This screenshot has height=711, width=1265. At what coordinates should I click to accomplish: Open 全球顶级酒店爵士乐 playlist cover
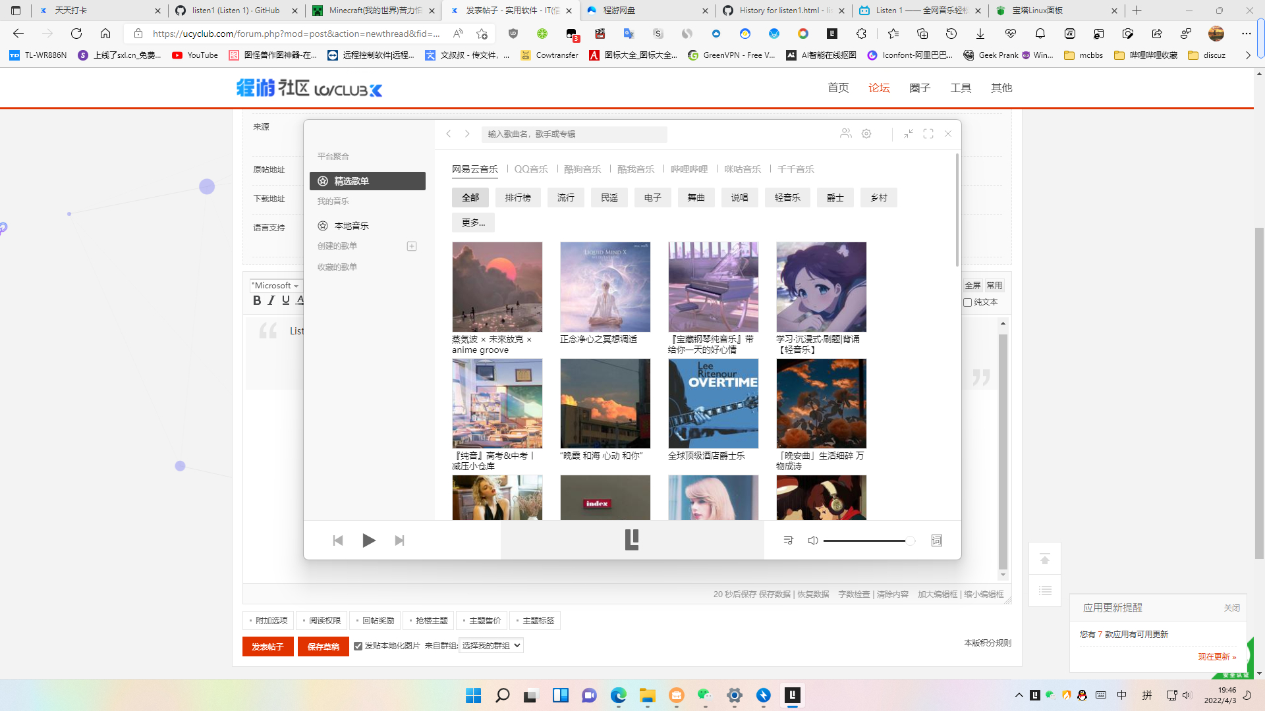(714, 404)
